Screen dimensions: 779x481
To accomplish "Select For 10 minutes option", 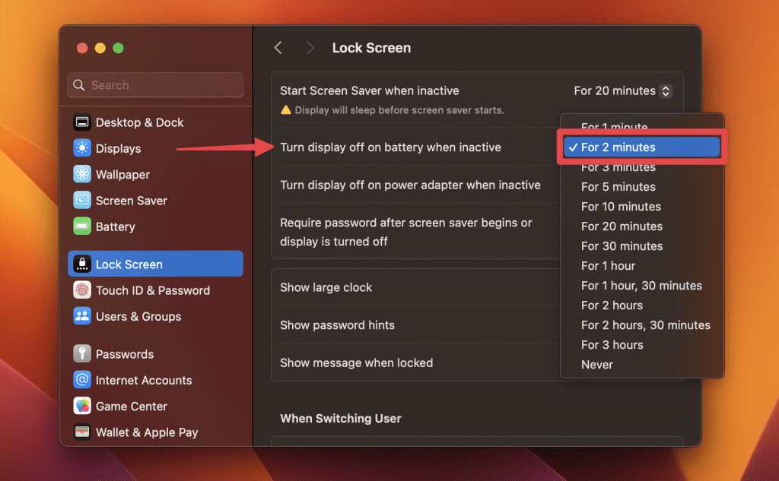I will point(621,207).
